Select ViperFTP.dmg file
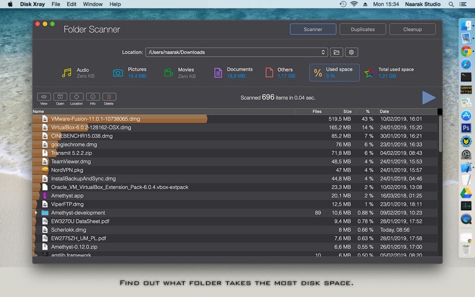The image size is (475, 297). coord(235,204)
